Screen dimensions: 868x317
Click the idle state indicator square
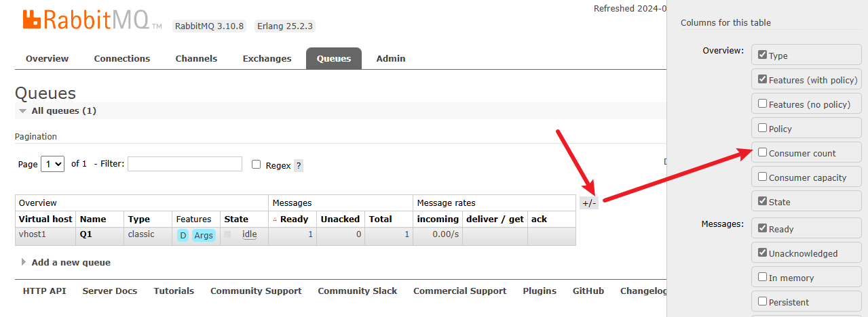point(227,234)
